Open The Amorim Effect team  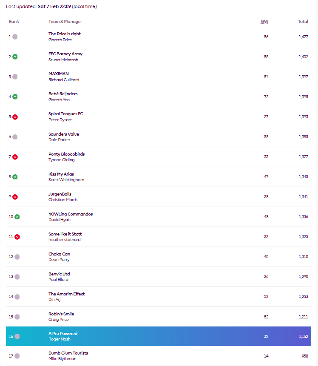coord(66,294)
